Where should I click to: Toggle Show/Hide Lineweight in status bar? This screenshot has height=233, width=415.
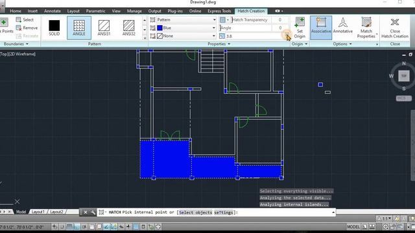click(x=128, y=227)
